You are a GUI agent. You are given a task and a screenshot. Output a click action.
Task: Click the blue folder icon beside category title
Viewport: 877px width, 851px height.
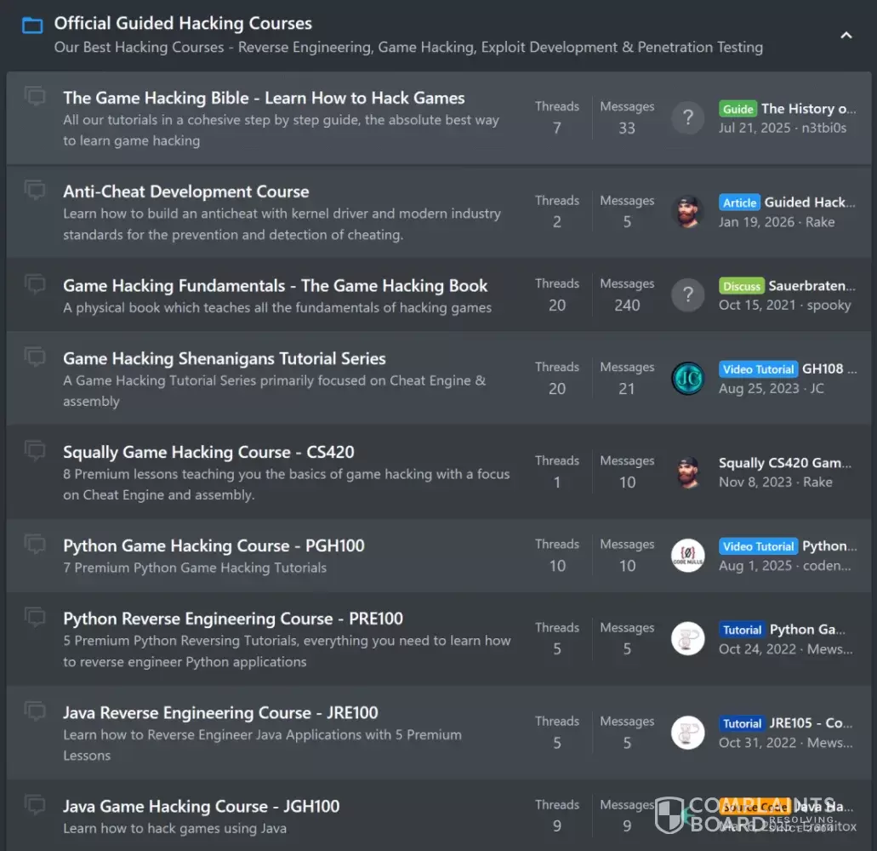[32, 26]
